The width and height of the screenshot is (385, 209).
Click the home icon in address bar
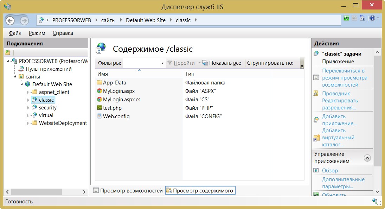[362, 18]
